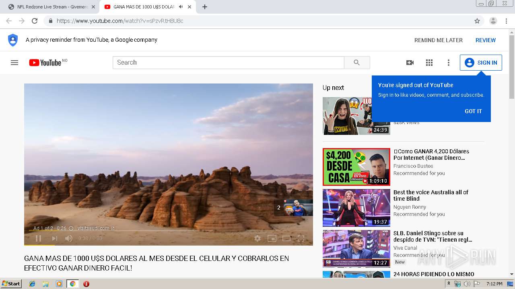Enter full screen mode
This screenshot has height=289, width=515.
tap(301, 238)
